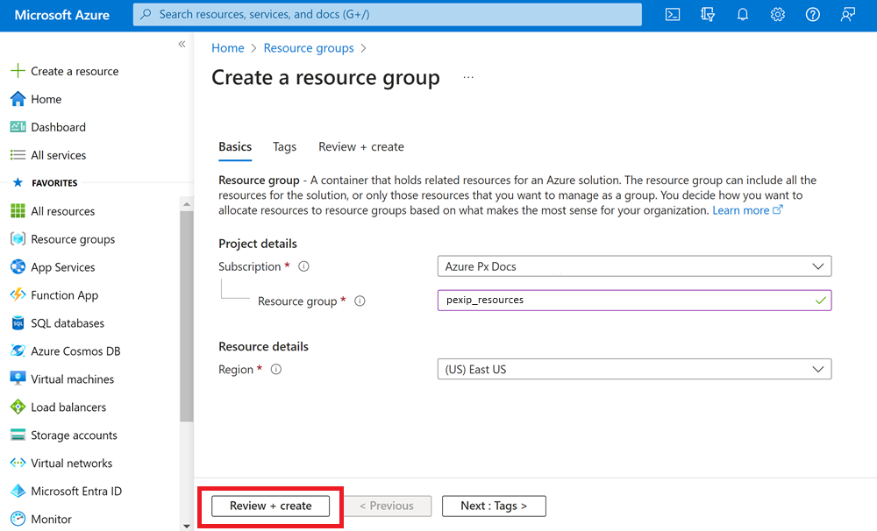877x531 pixels.
Task: Click the Next : Tags button
Action: [494, 506]
